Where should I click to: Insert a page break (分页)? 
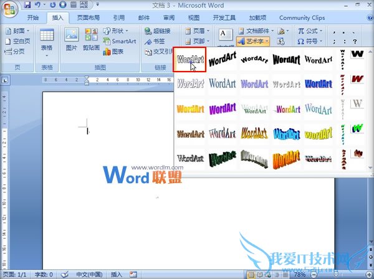[15, 51]
